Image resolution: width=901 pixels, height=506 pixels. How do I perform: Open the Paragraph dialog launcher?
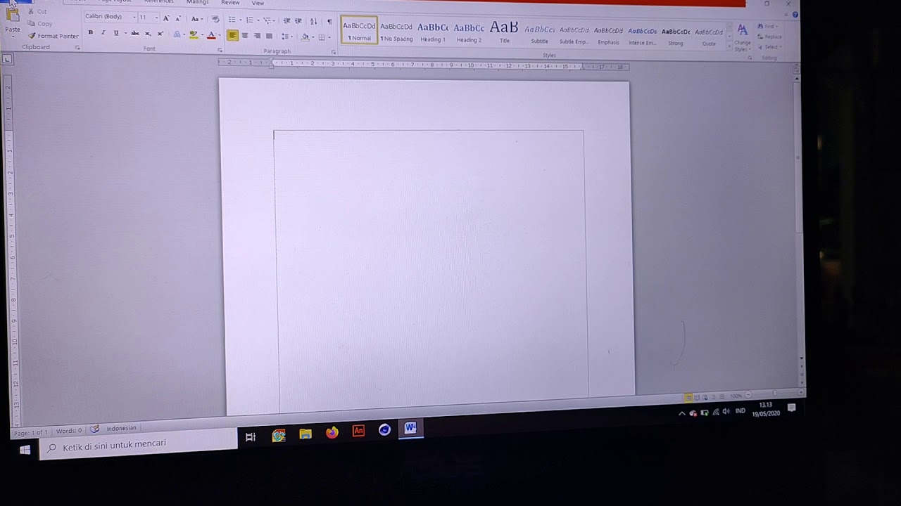334,52
